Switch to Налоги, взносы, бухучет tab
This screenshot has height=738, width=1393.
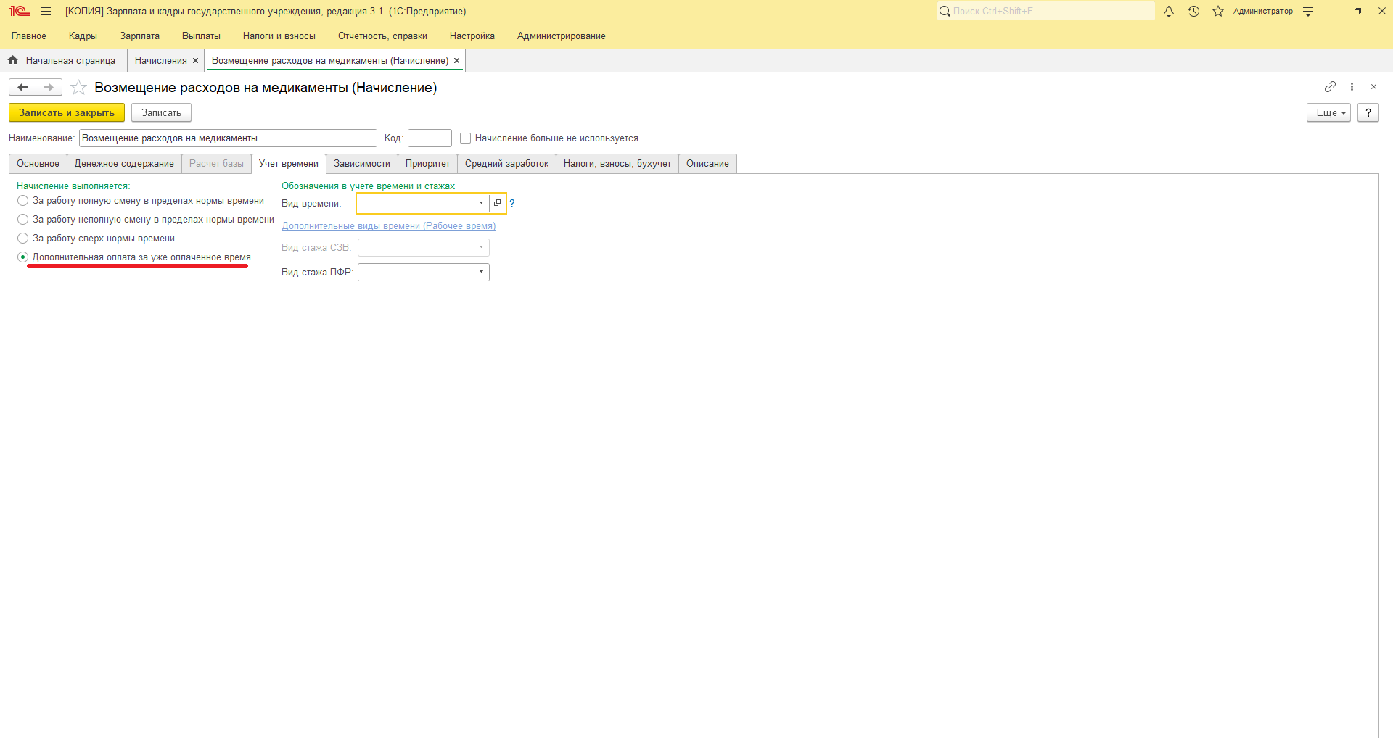(617, 164)
